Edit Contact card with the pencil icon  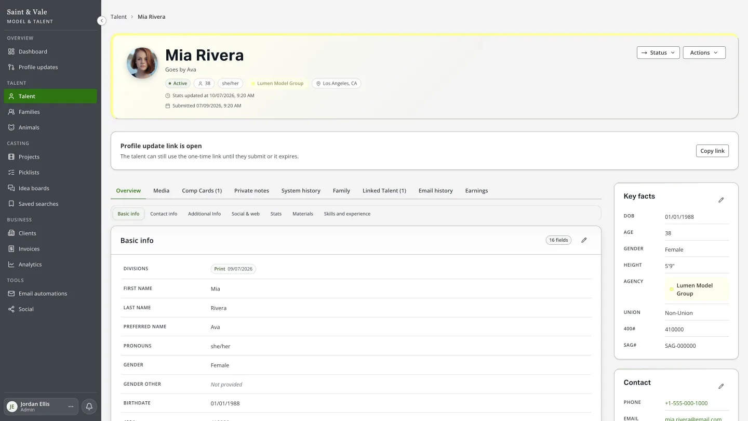[x=721, y=387]
